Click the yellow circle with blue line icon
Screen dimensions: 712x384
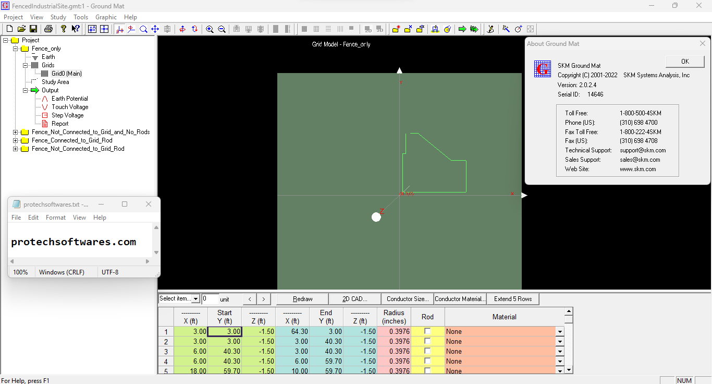tap(447, 29)
